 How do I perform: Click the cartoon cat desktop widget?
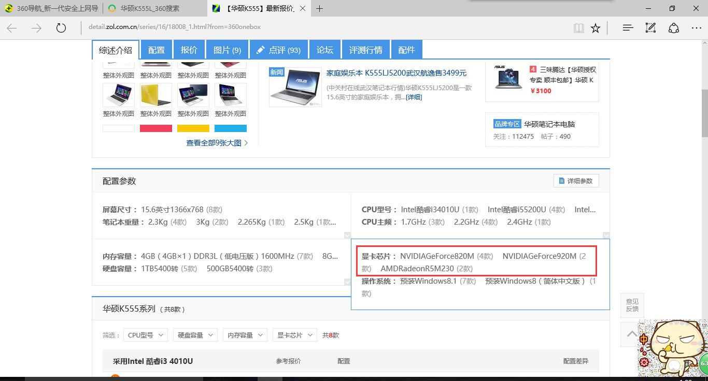[x=674, y=348]
